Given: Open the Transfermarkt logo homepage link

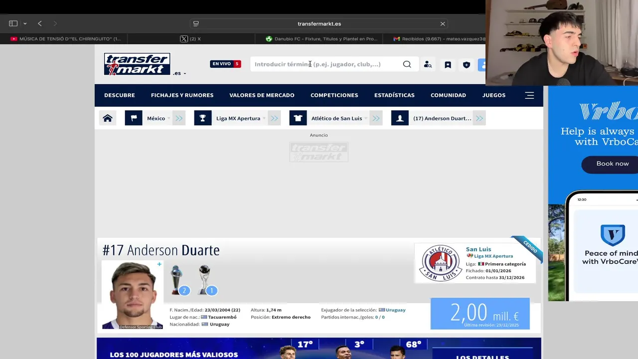Looking at the screenshot, I should (x=137, y=64).
